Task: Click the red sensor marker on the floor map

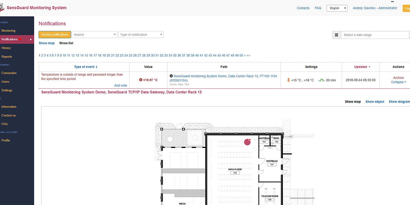Action: coord(247,142)
